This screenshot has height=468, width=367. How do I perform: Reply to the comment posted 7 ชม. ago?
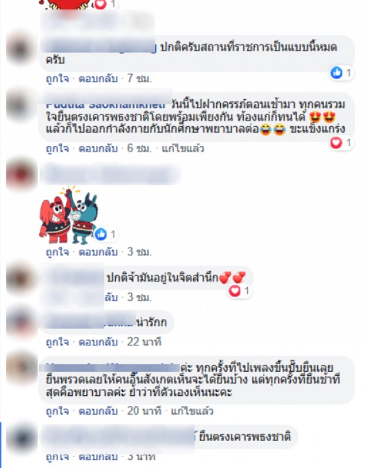[x=98, y=78]
